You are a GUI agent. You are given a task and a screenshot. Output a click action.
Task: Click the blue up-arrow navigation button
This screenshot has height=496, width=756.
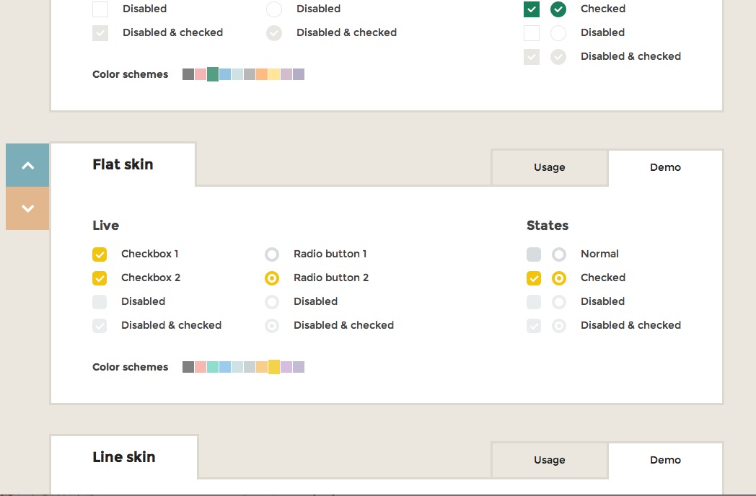[x=27, y=166]
